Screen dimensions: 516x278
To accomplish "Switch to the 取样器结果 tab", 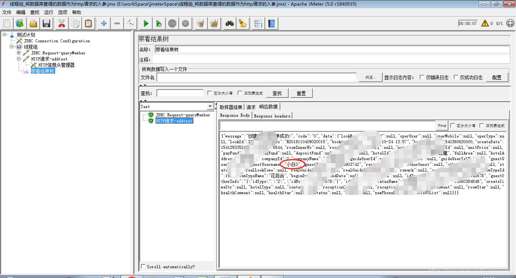I will point(231,107).
